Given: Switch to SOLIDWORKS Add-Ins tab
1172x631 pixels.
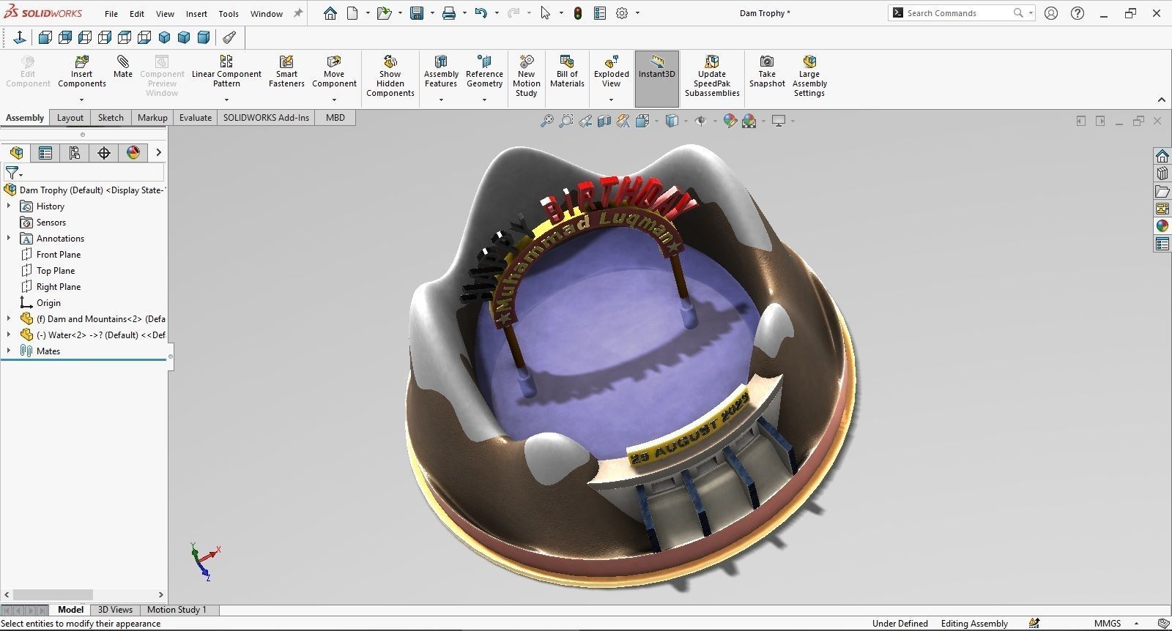Looking at the screenshot, I should point(266,117).
